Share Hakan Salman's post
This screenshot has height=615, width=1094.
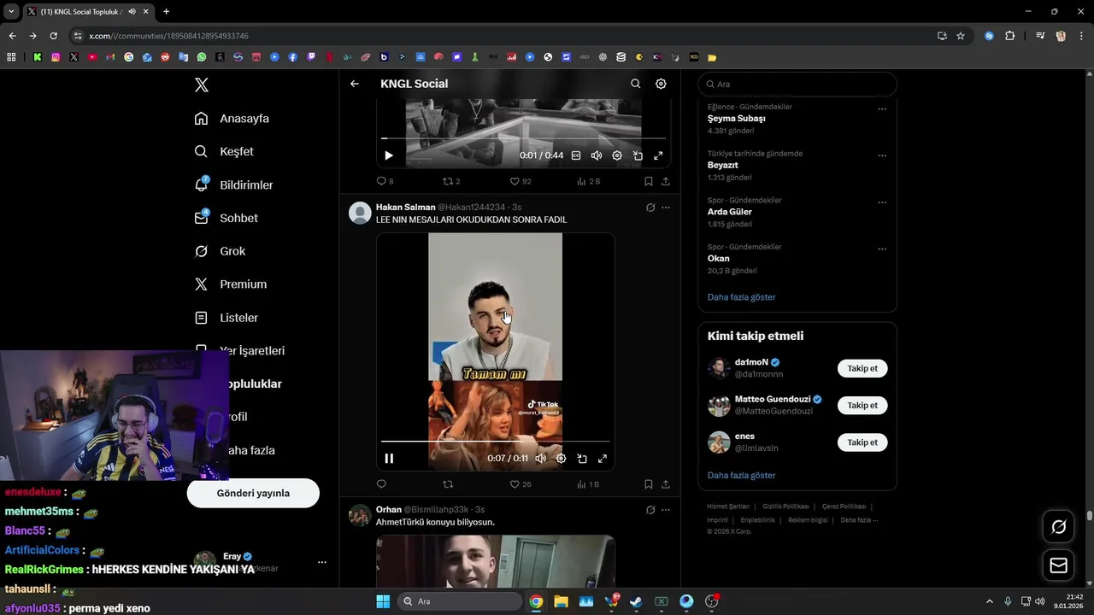click(666, 484)
